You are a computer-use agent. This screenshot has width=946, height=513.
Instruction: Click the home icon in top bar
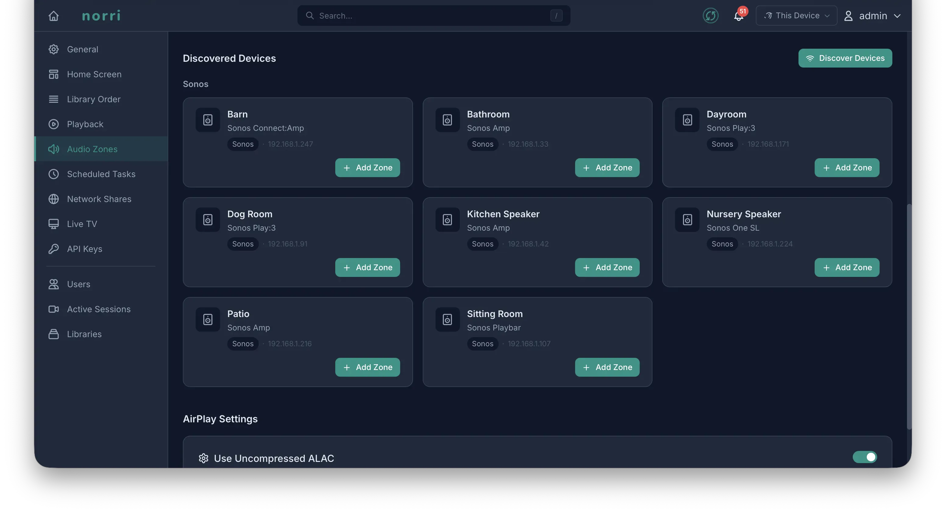point(54,16)
